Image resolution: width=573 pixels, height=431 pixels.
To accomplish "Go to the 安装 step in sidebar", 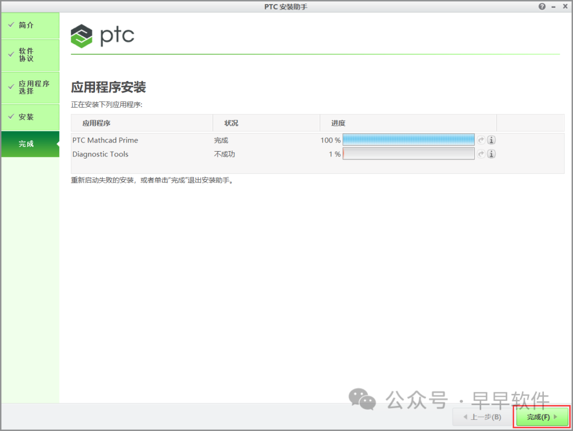I will [30, 117].
